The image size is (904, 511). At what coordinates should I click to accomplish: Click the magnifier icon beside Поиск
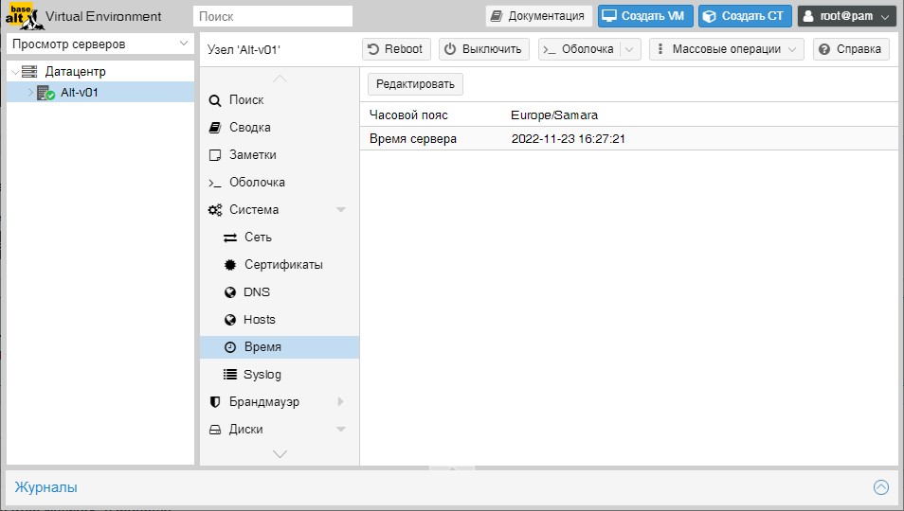click(x=215, y=100)
